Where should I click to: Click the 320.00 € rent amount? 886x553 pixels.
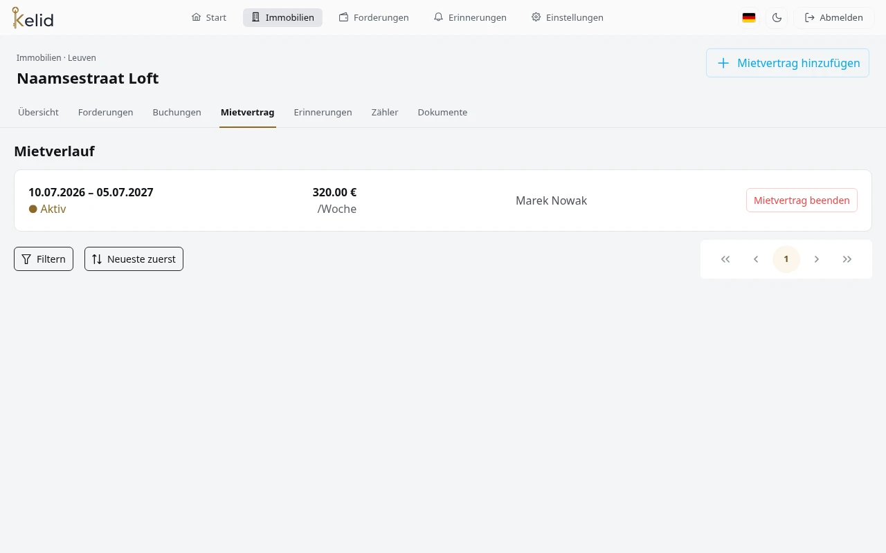point(334,192)
